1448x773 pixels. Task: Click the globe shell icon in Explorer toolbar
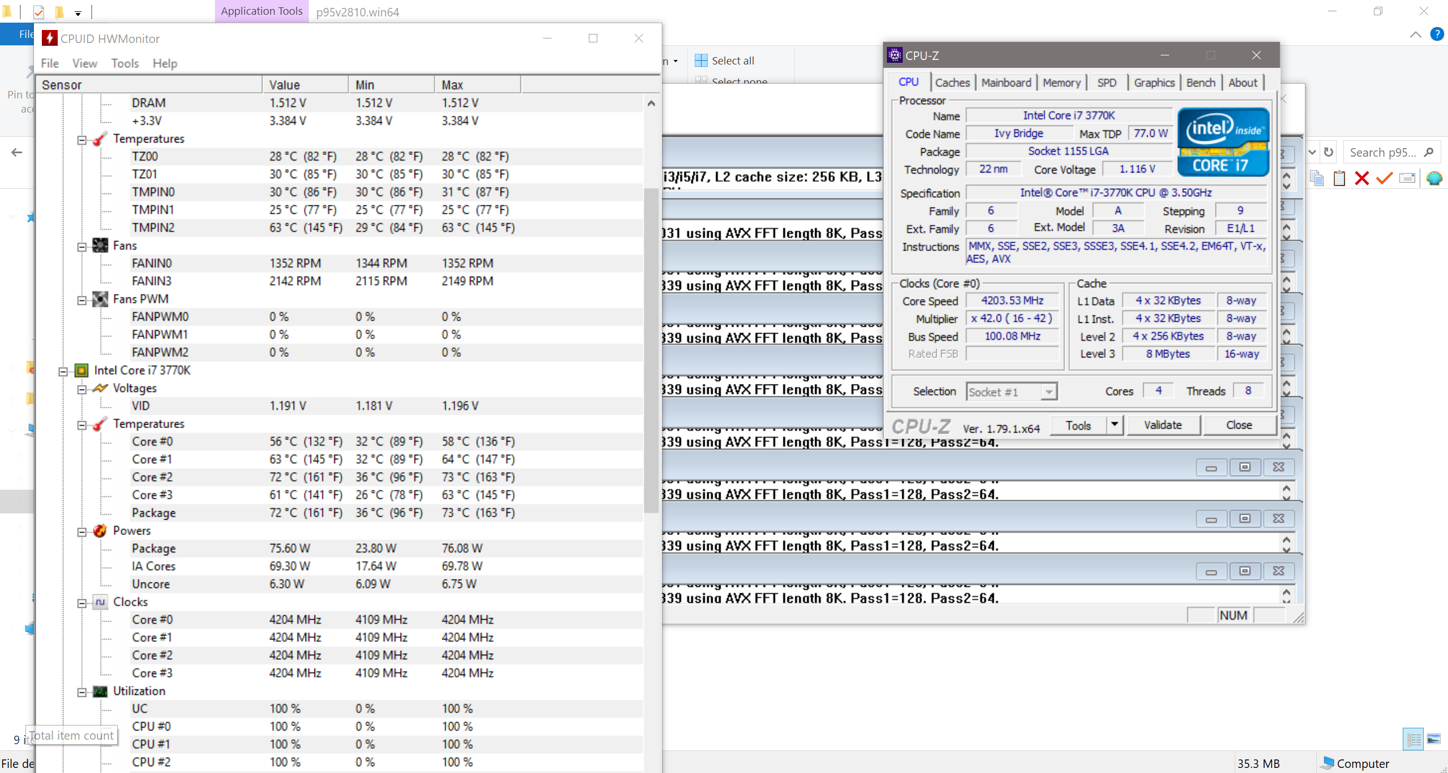coord(1434,179)
